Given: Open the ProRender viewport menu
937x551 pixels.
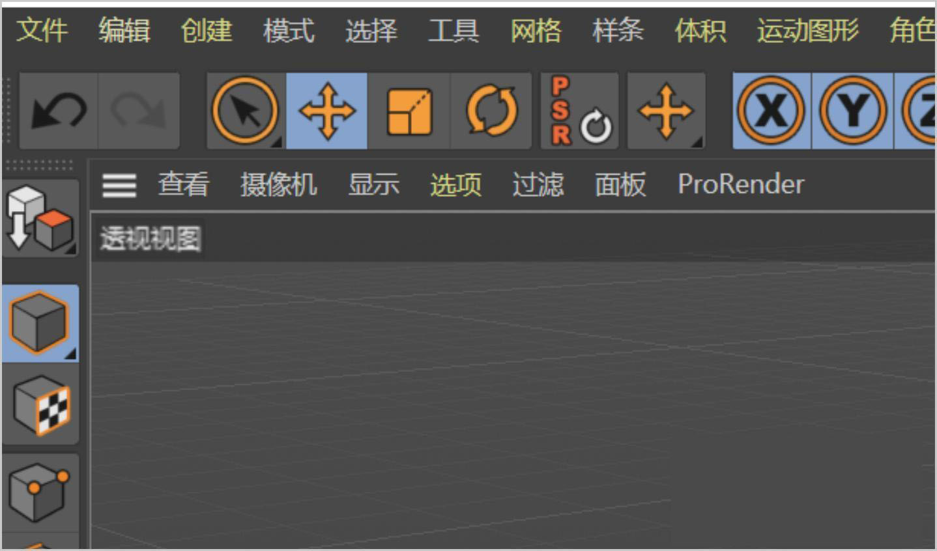Looking at the screenshot, I should (741, 184).
